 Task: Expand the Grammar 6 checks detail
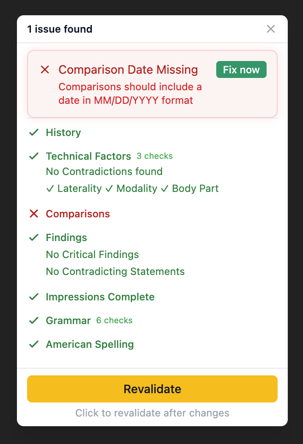(x=114, y=321)
